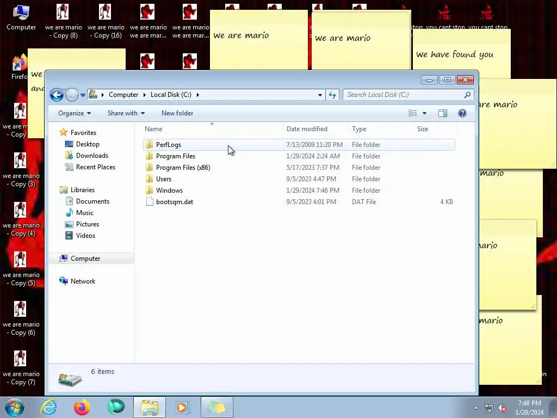The image size is (557, 418).
Task: Select we are mario - Copy (8) desktop icon
Action: (63, 21)
